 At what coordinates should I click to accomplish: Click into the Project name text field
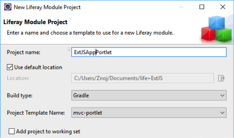click(149, 52)
